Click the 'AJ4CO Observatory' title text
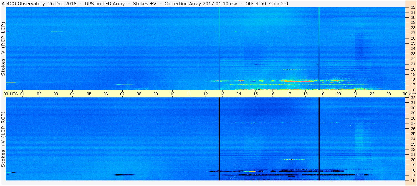417x186 pixels. point(23,4)
